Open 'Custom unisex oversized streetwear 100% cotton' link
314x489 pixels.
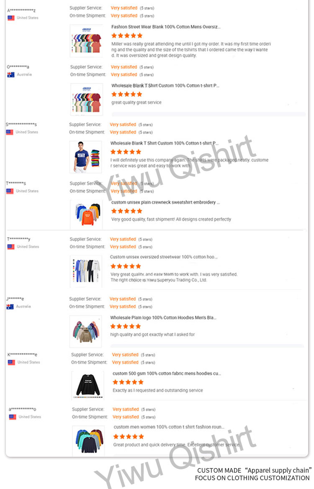[x=164, y=257]
